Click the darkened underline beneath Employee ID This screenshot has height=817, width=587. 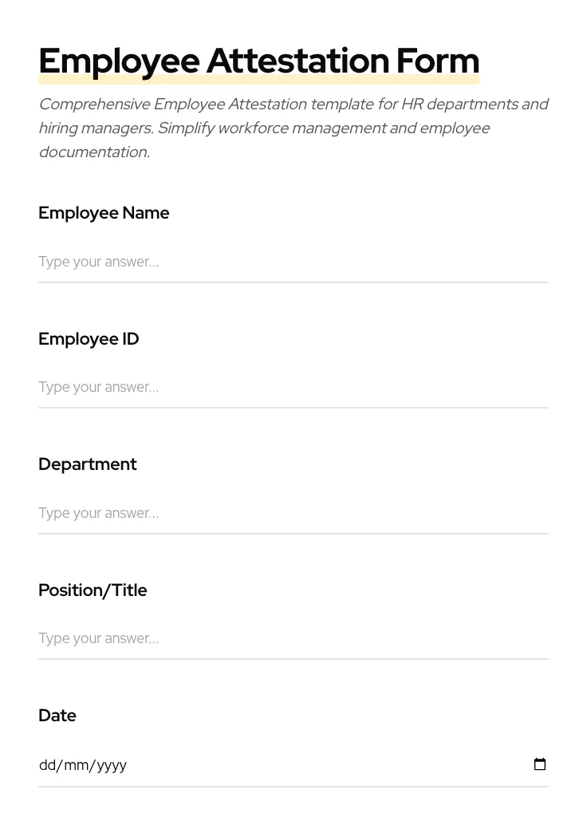[293, 407]
